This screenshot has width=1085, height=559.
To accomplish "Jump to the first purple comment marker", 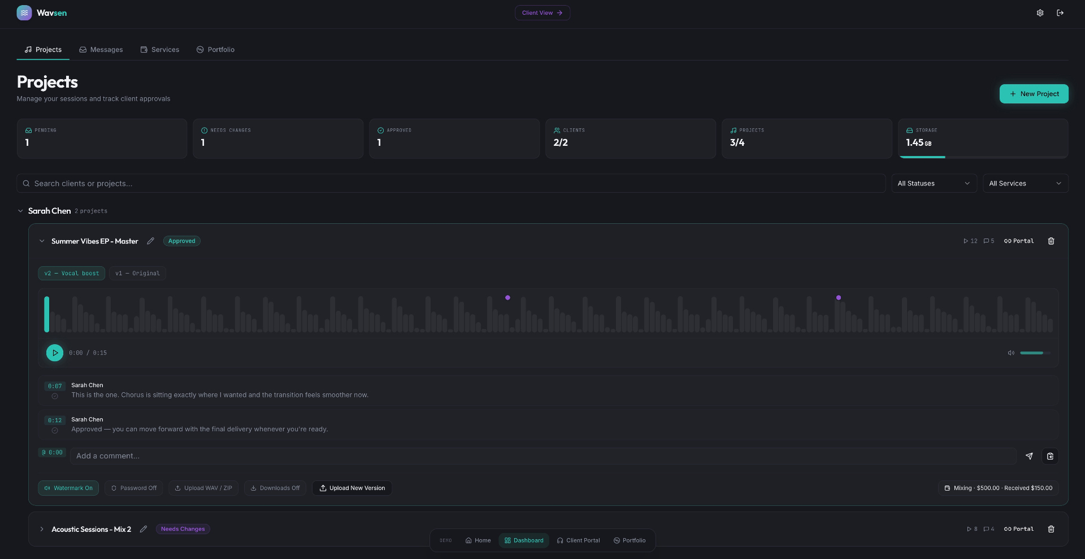I will [x=507, y=297].
